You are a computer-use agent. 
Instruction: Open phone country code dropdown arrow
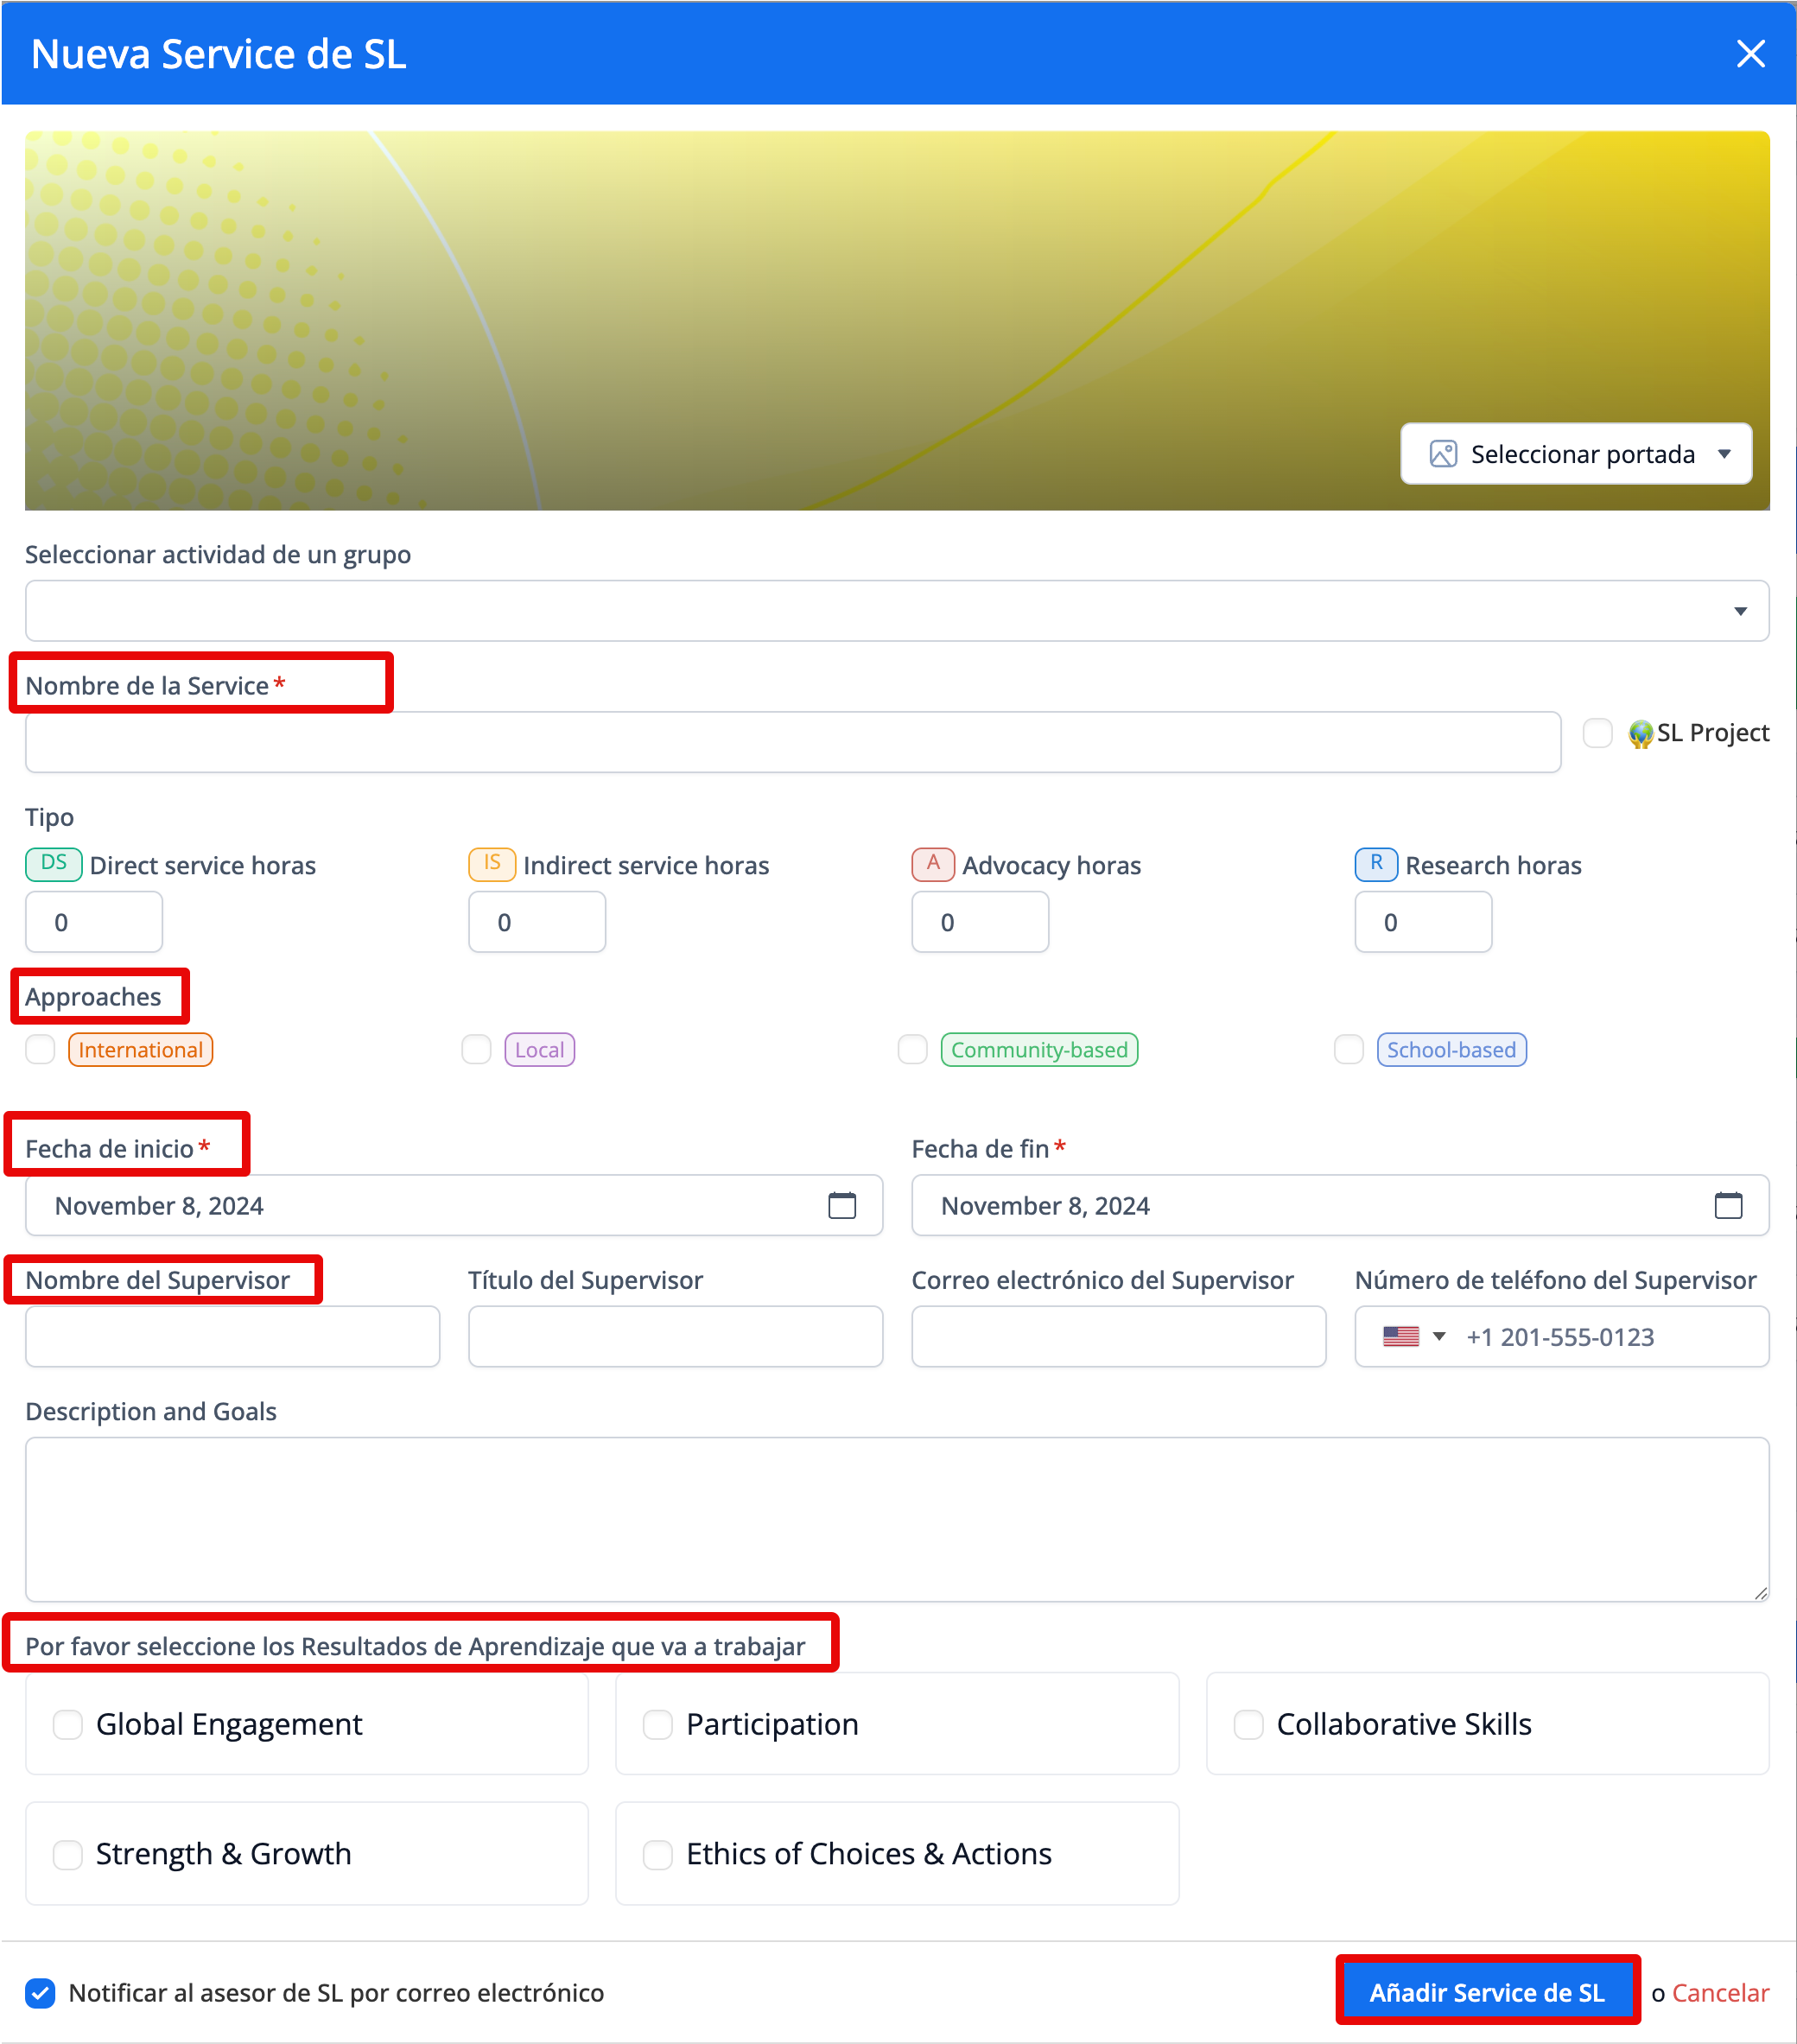[1439, 1336]
